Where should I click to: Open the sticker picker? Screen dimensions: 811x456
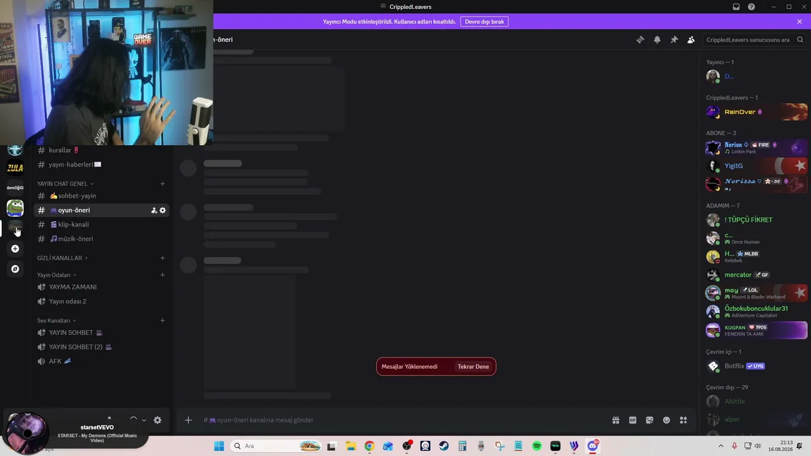649,420
